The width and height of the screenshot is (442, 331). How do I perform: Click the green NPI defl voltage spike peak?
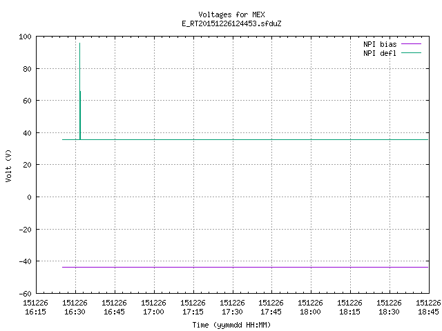(x=80, y=43)
